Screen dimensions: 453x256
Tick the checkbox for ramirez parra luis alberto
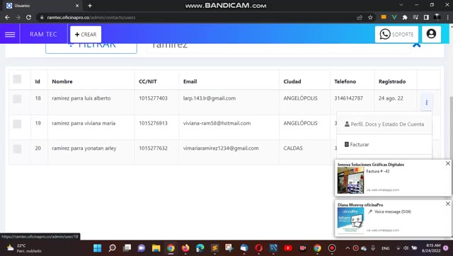[x=17, y=99]
